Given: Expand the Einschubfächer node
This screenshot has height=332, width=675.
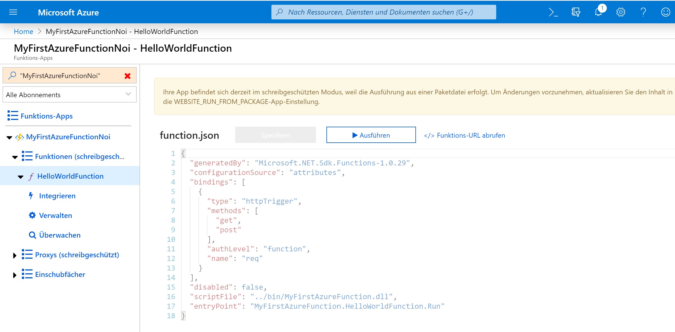Looking at the screenshot, I should pyautogui.click(x=15, y=275).
